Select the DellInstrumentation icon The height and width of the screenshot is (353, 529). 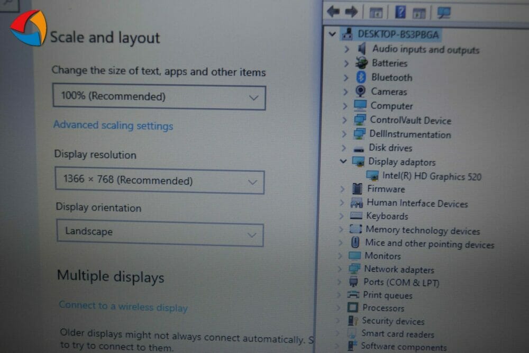click(359, 134)
